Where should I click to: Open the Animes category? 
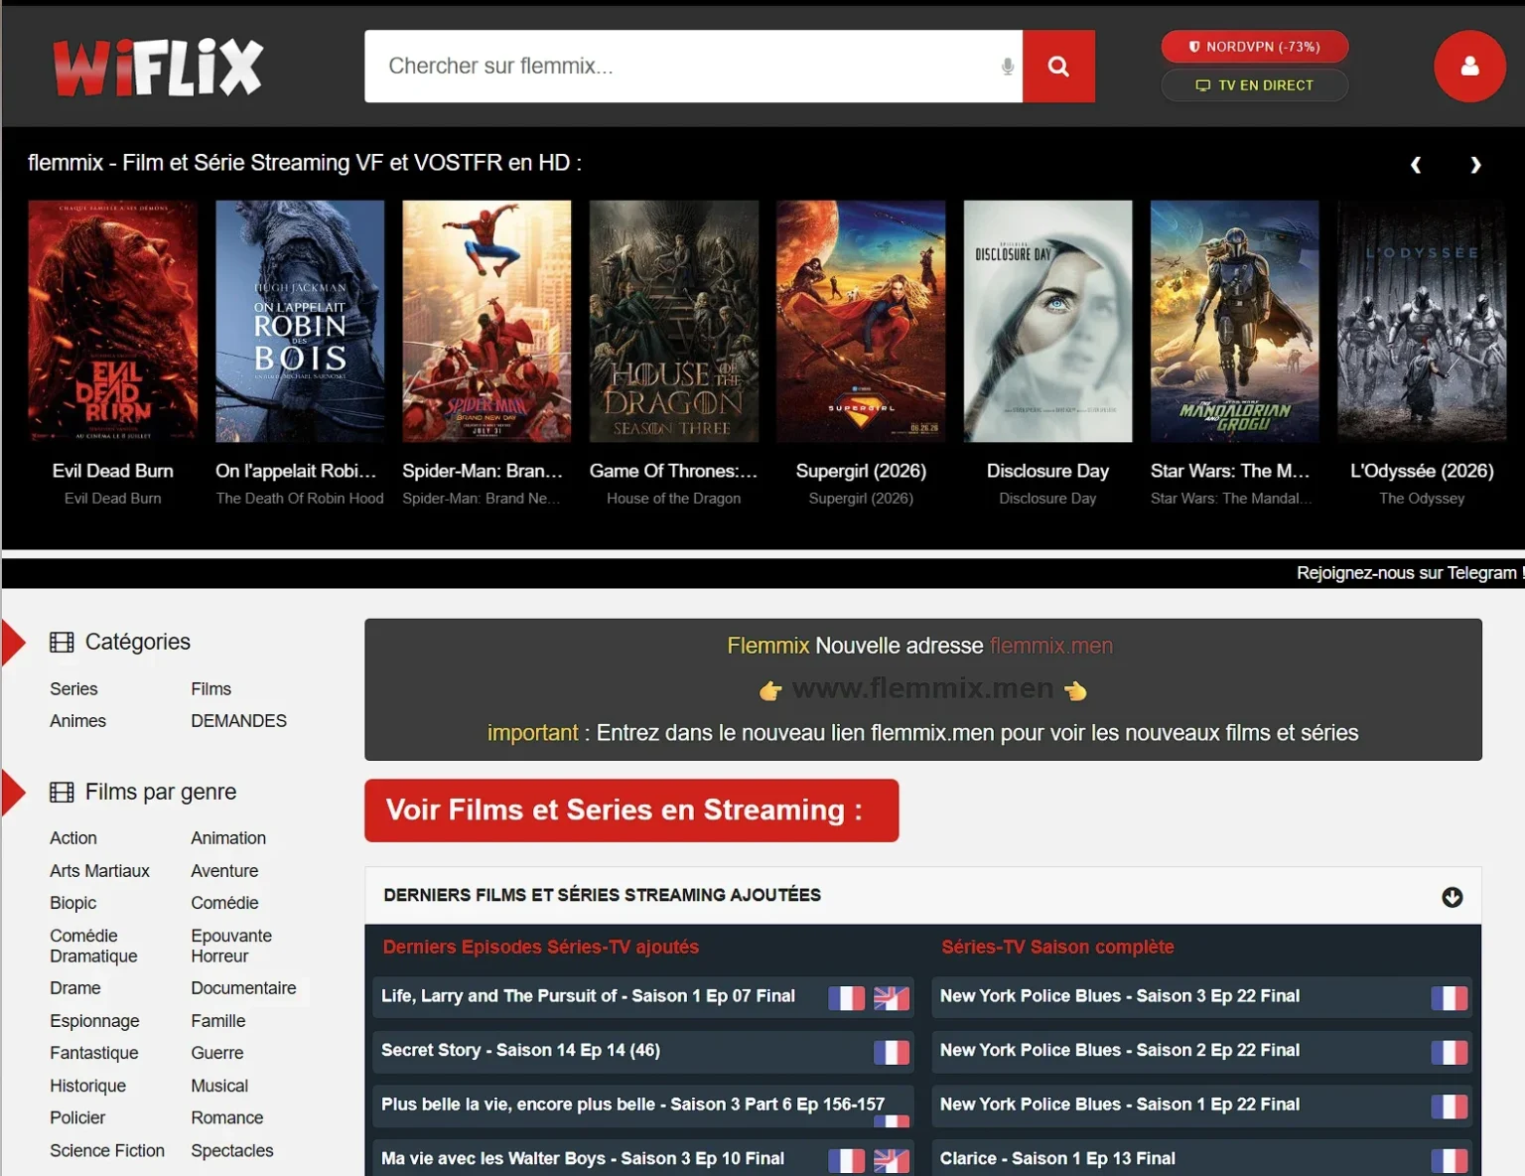point(77,721)
